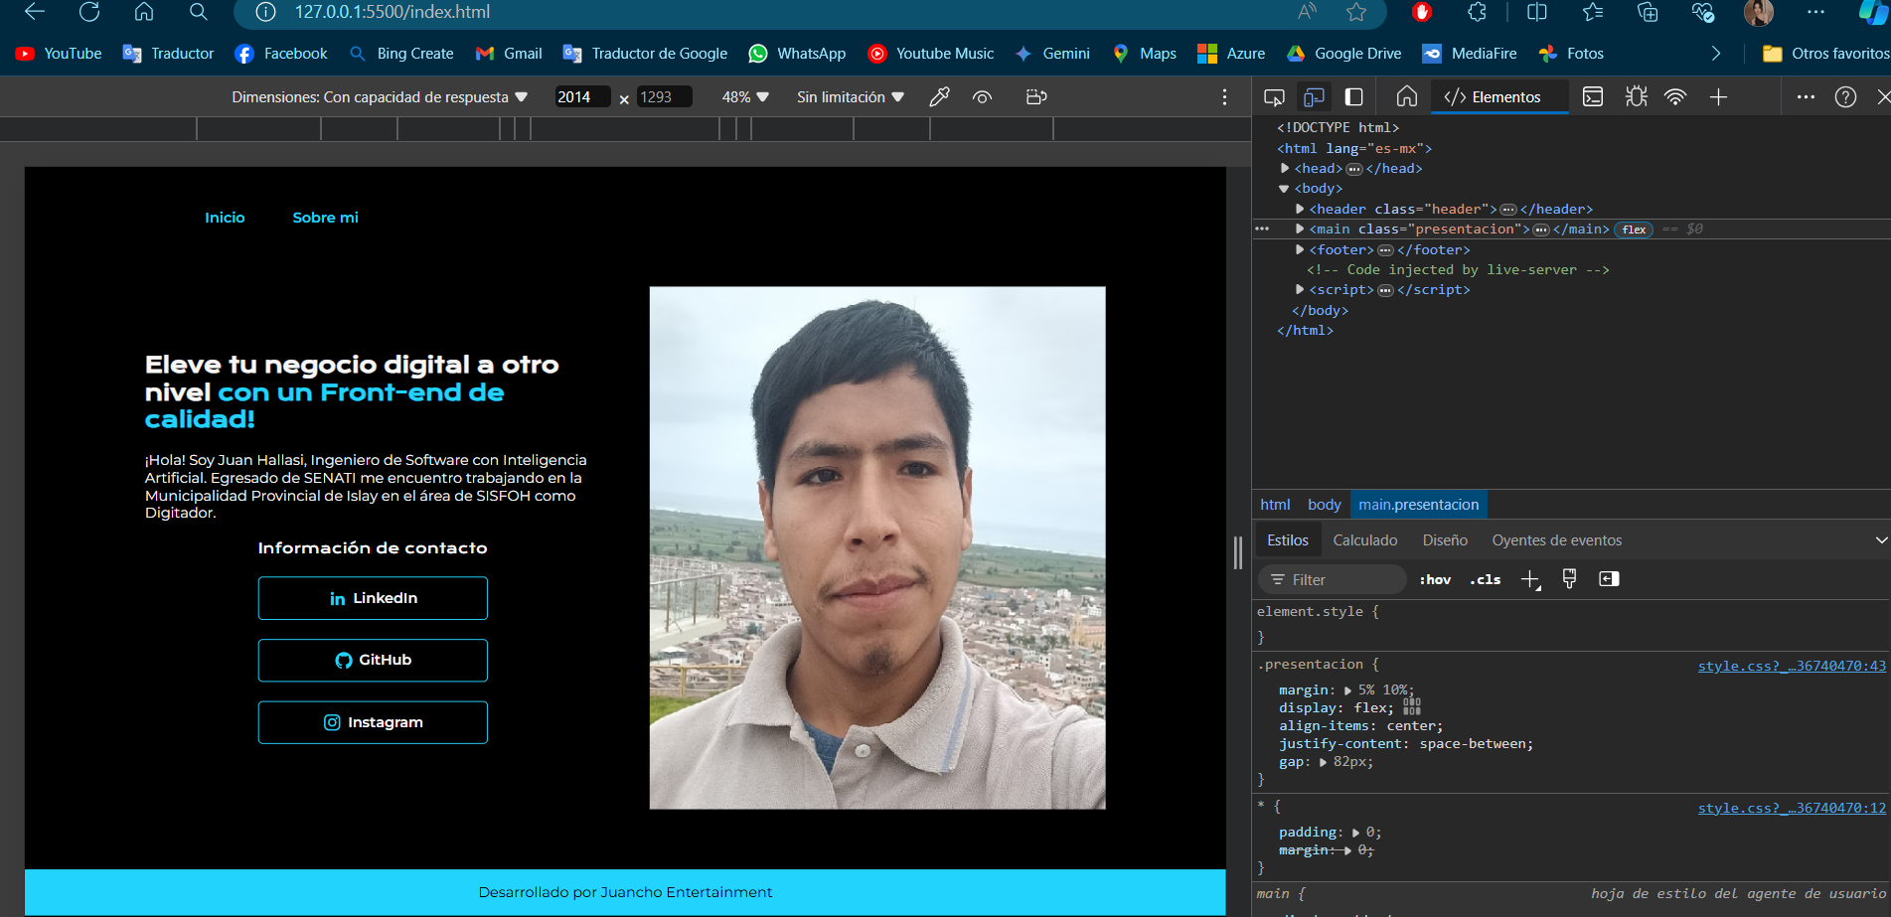Switch to Oyentes de eventos tab
1891x917 pixels.
click(x=1556, y=540)
